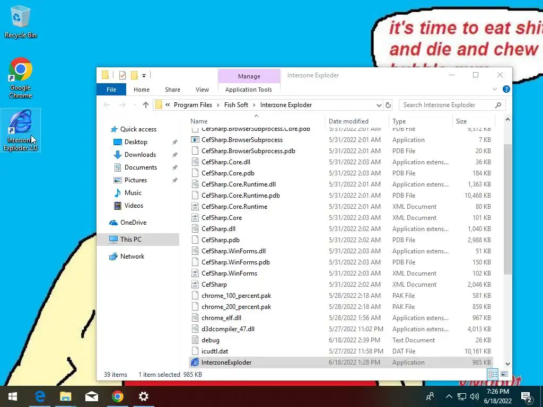Expand the ribbon with the chevron

tap(495, 89)
